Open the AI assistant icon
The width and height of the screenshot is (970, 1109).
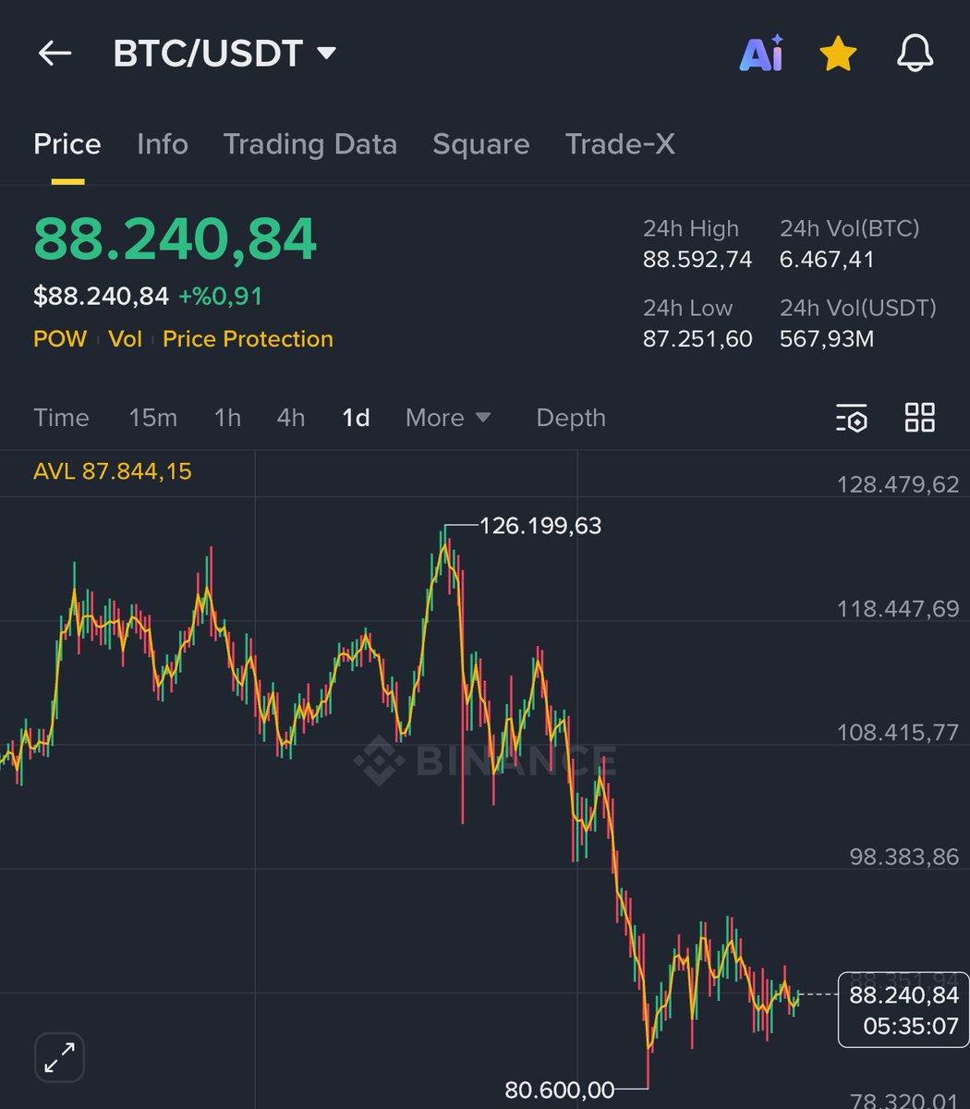point(761,55)
